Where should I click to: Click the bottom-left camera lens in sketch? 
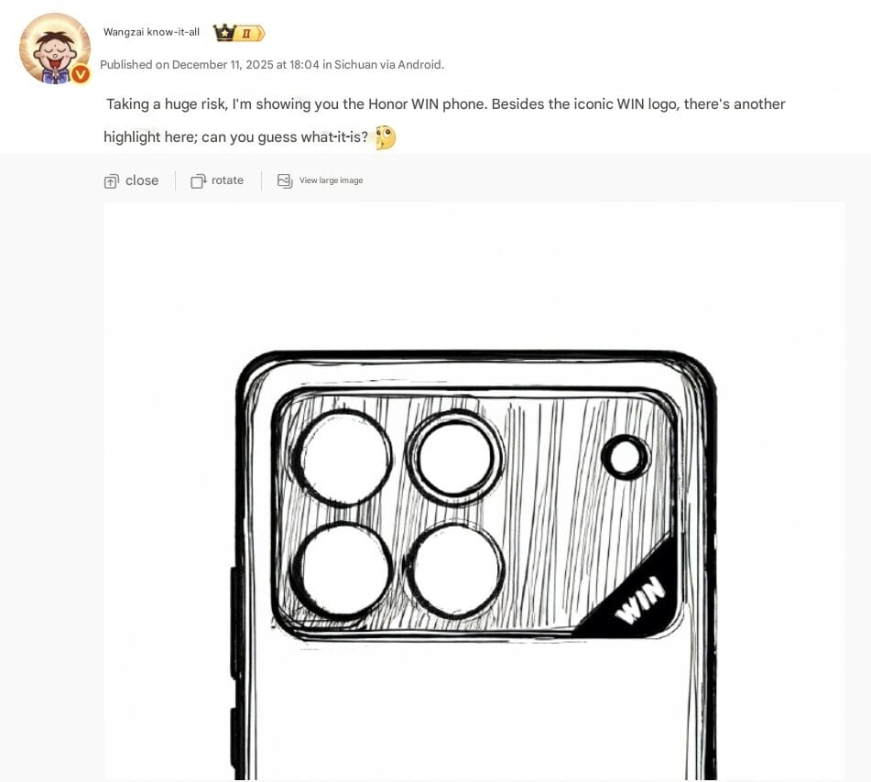[x=341, y=571]
